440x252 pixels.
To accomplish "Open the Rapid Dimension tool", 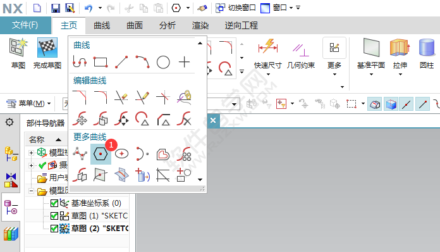I will click(x=267, y=53).
